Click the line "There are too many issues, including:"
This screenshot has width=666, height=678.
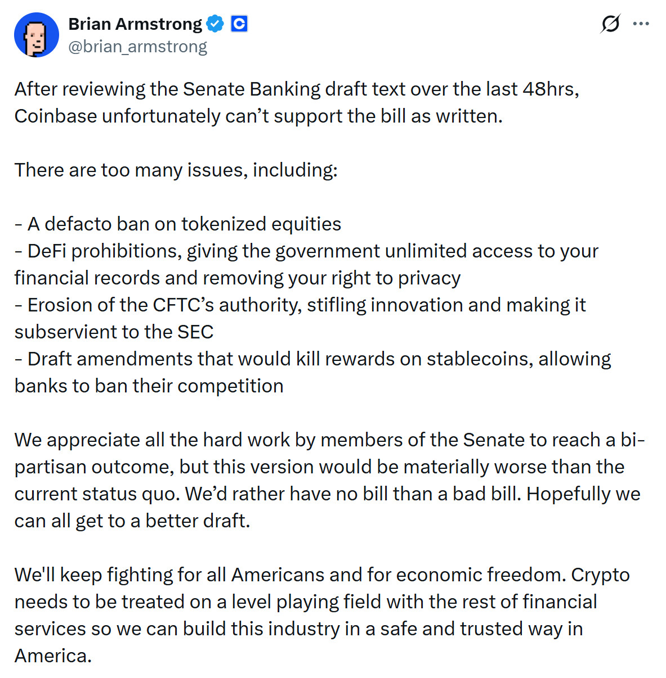click(x=176, y=170)
